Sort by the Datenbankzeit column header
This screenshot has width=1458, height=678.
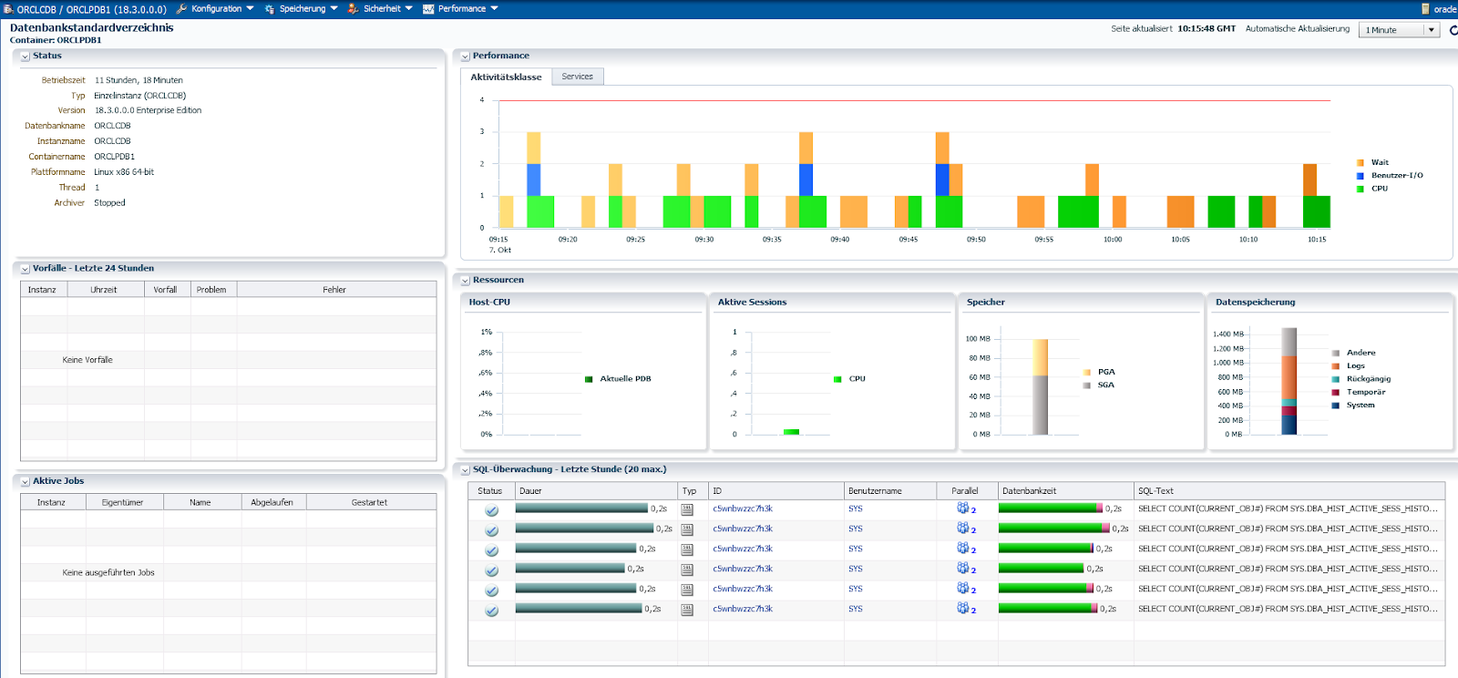pyautogui.click(x=1066, y=491)
